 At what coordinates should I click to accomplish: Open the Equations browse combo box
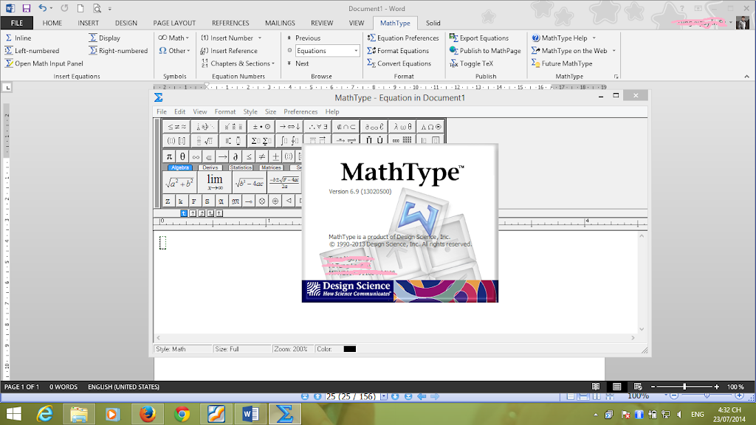click(327, 51)
